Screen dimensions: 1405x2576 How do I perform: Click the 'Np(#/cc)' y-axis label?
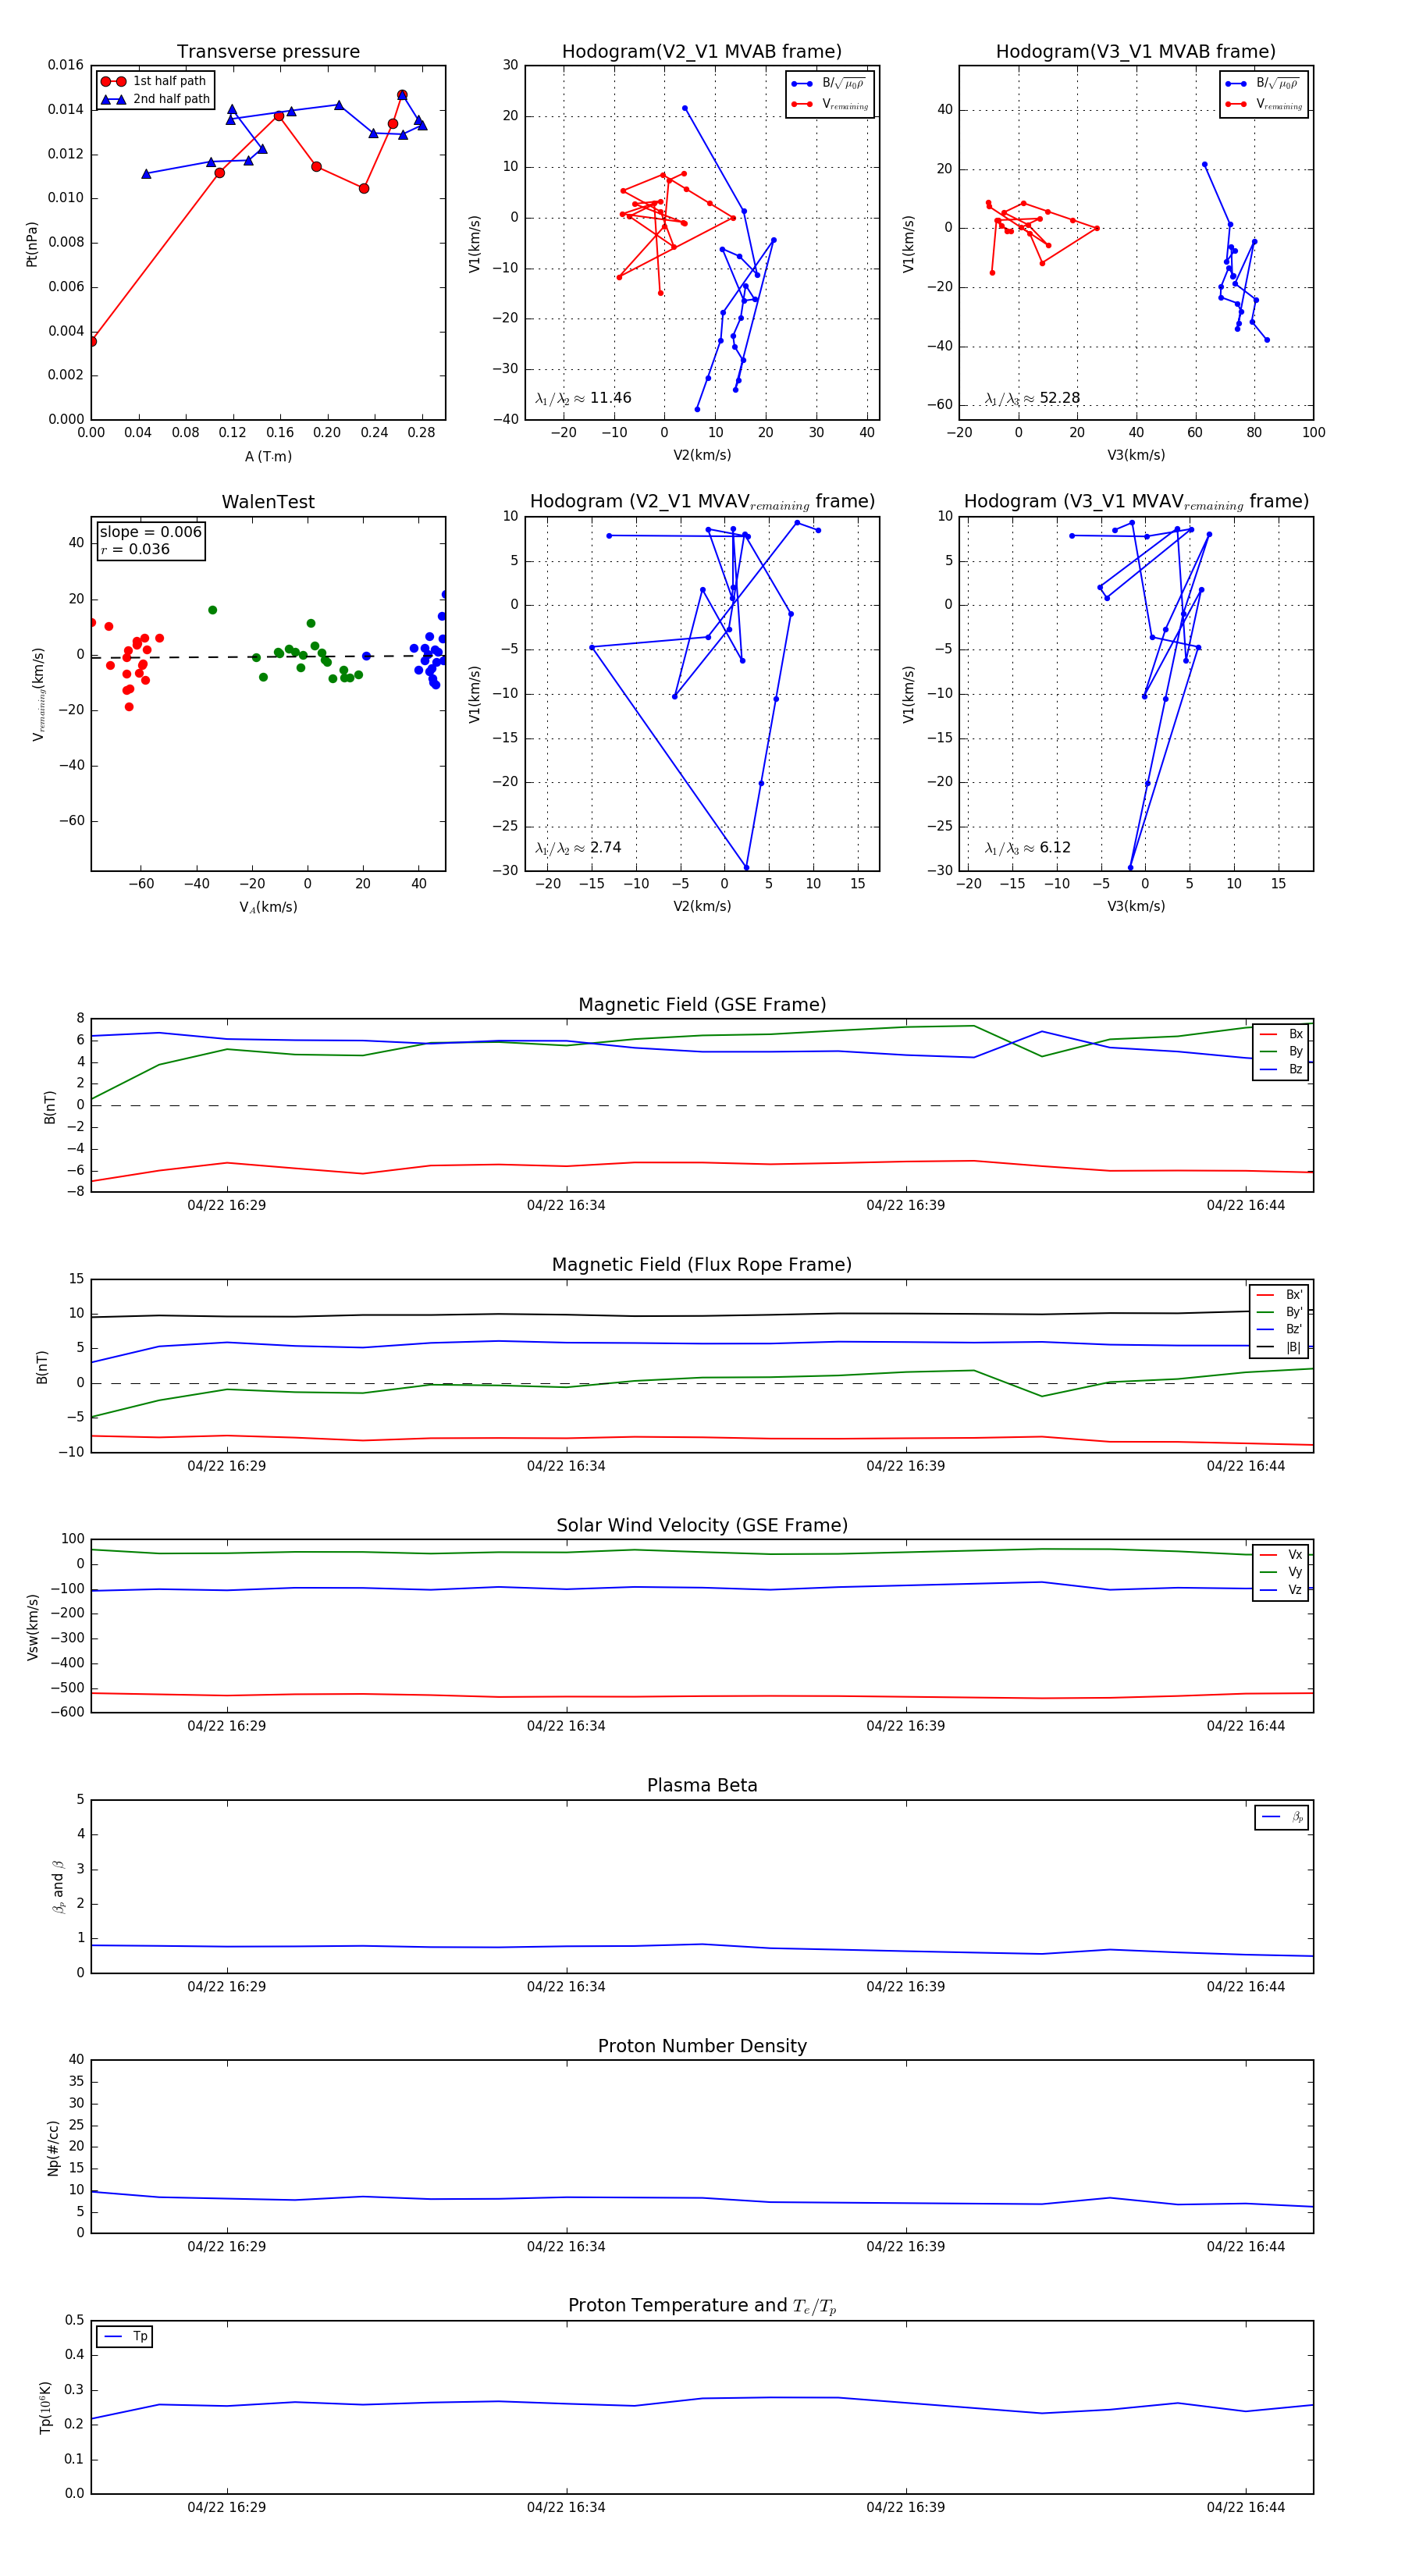click(x=53, y=2147)
